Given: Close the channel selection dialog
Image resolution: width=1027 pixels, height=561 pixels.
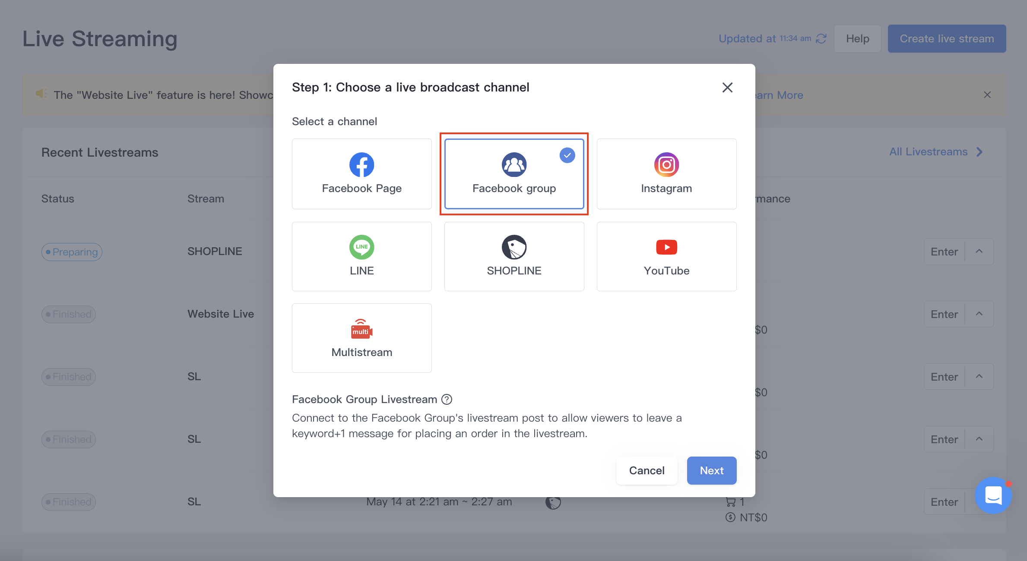Looking at the screenshot, I should click(x=727, y=88).
